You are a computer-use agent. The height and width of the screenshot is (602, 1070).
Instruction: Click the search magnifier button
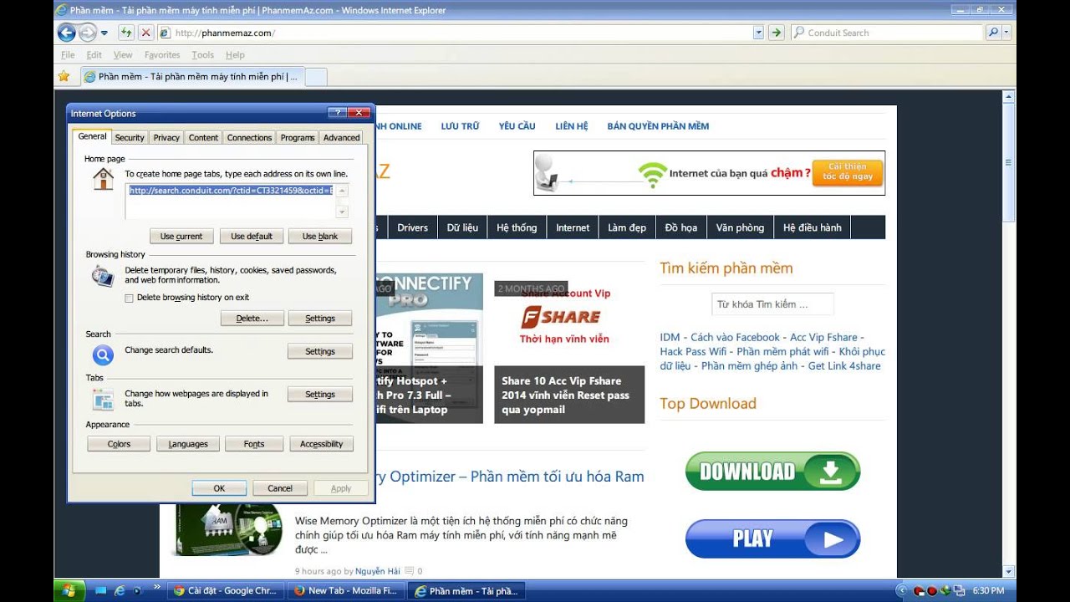click(992, 33)
